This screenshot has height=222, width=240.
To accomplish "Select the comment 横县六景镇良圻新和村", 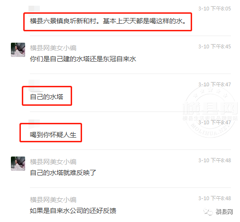I will click(108, 21).
